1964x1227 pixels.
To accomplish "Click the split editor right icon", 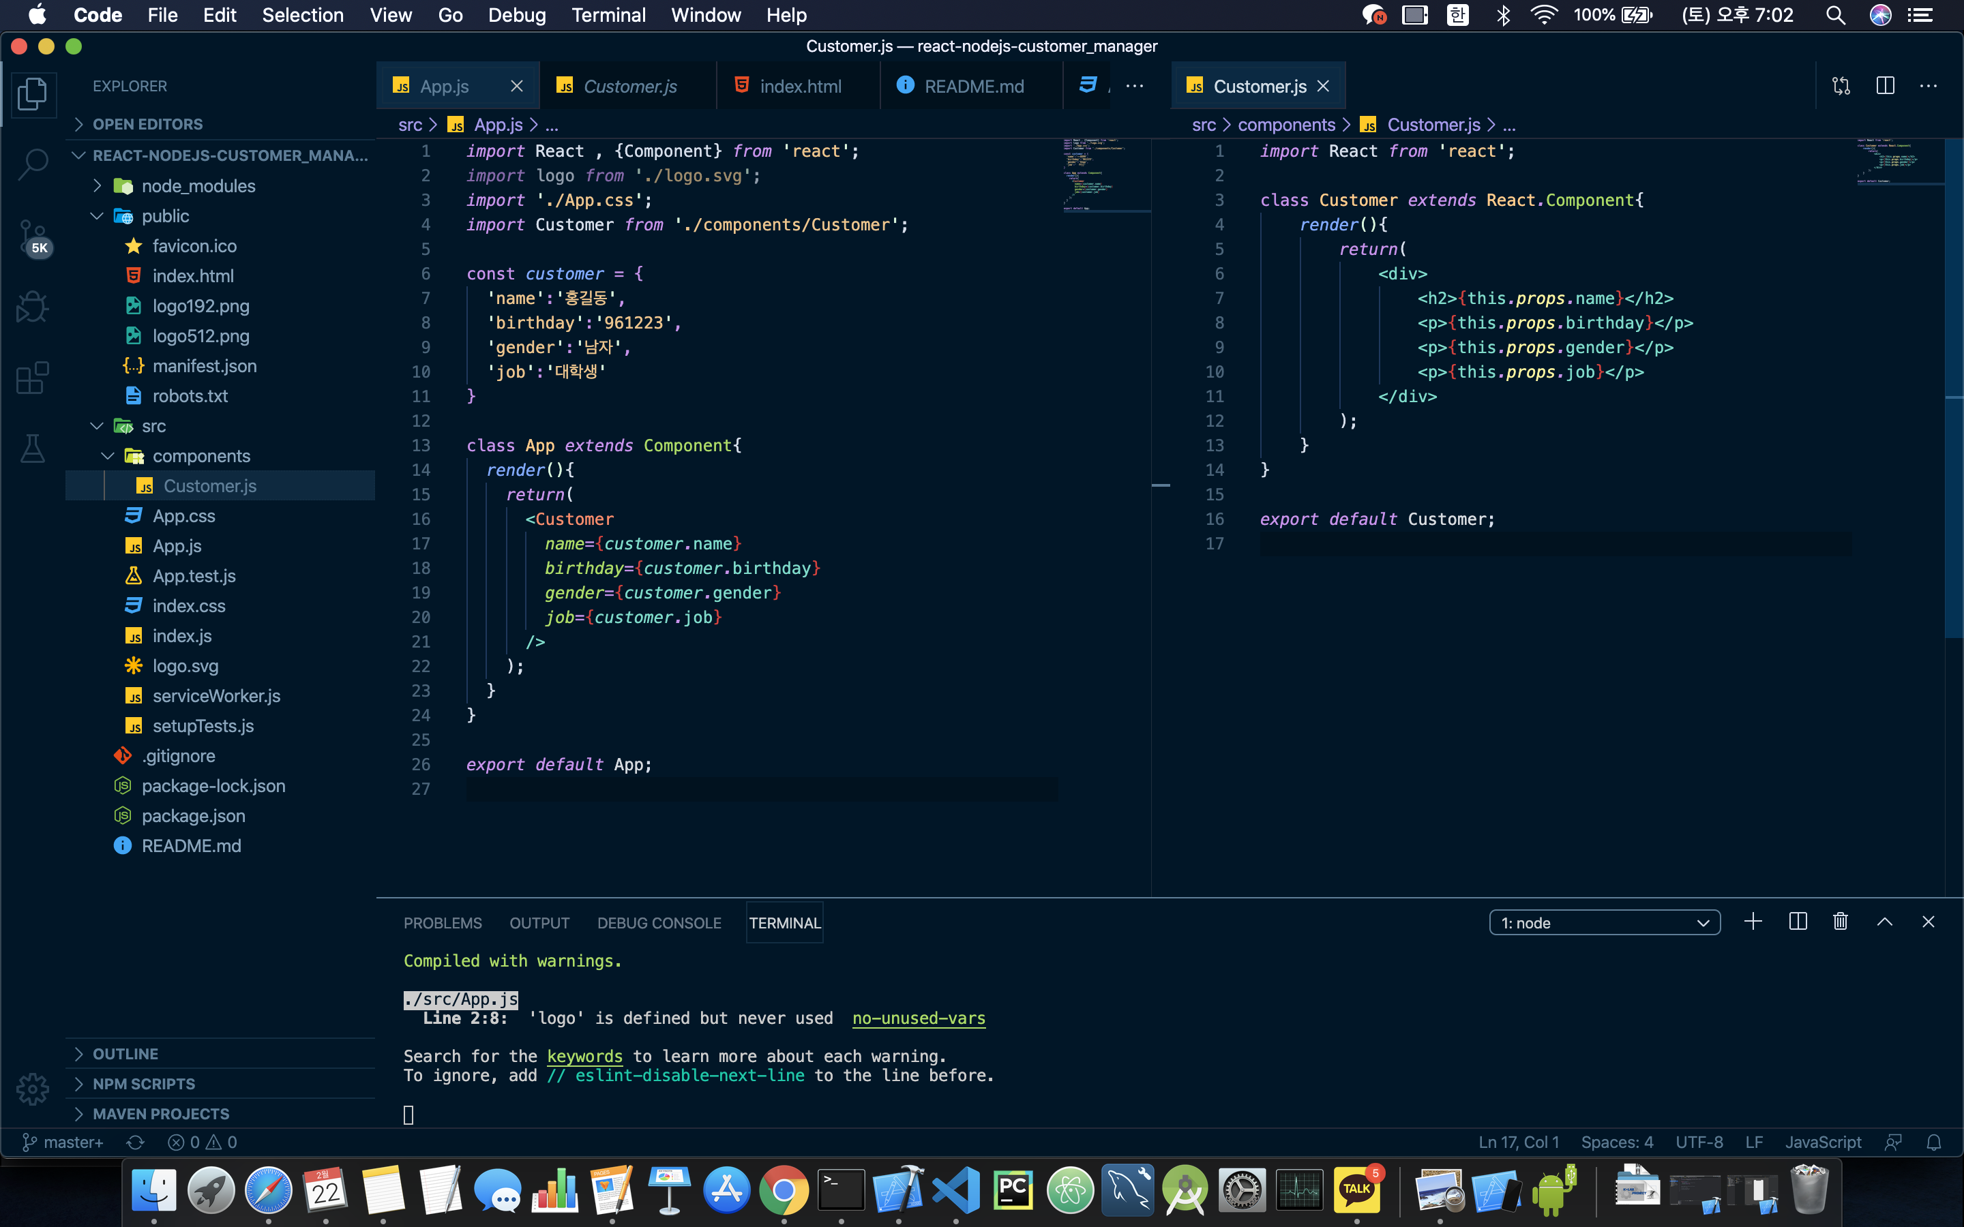I will click(1884, 86).
